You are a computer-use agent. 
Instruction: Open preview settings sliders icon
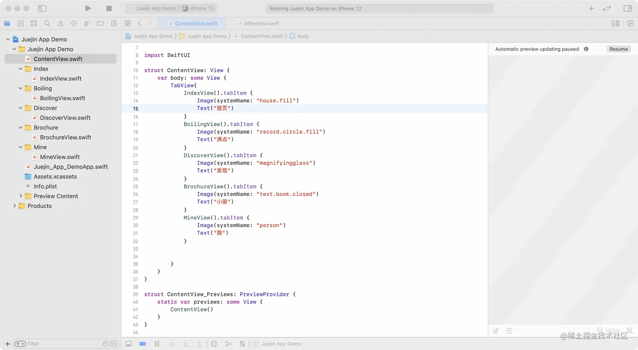[x=509, y=331]
